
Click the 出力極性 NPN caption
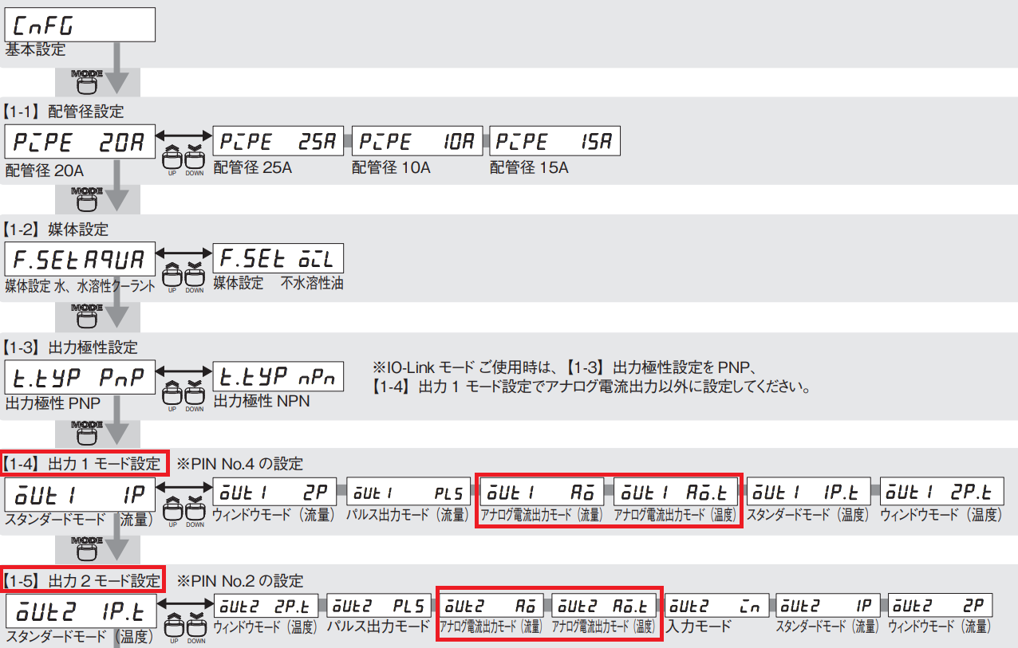pos(262,400)
